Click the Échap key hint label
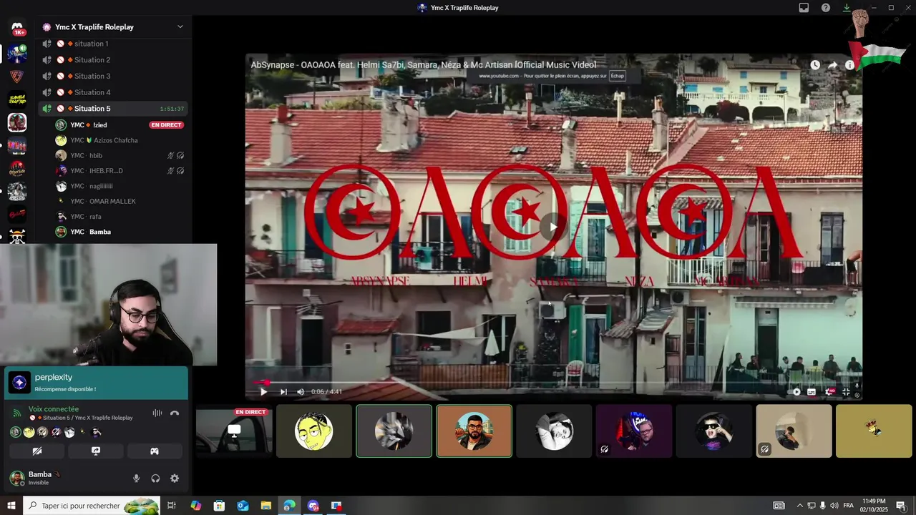The image size is (916, 515). pos(617,76)
